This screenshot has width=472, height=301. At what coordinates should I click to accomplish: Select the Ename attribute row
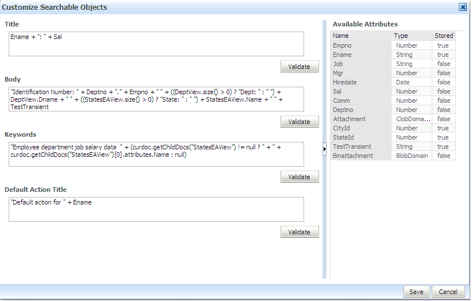click(x=393, y=55)
